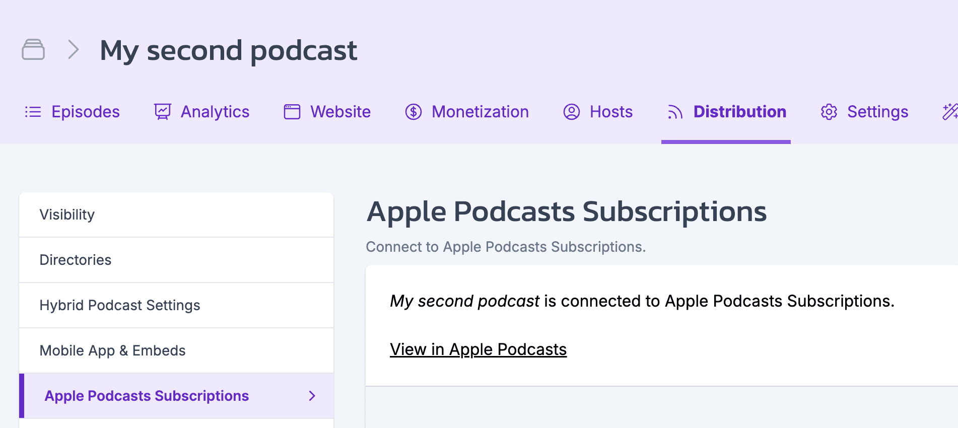Click the Website browser window icon
Image resolution: width=958 pixels, height=428 pixels.
292,112
